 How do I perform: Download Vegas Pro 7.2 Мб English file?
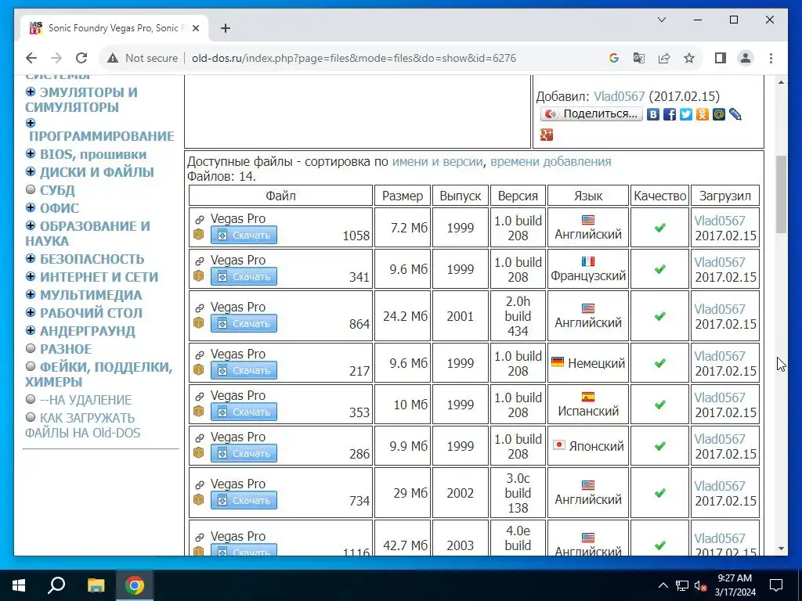click(x=244, y=235)
